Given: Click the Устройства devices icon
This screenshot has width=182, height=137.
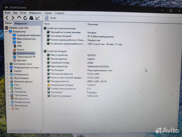Looking at the screenshot, I should pos(12,92).
